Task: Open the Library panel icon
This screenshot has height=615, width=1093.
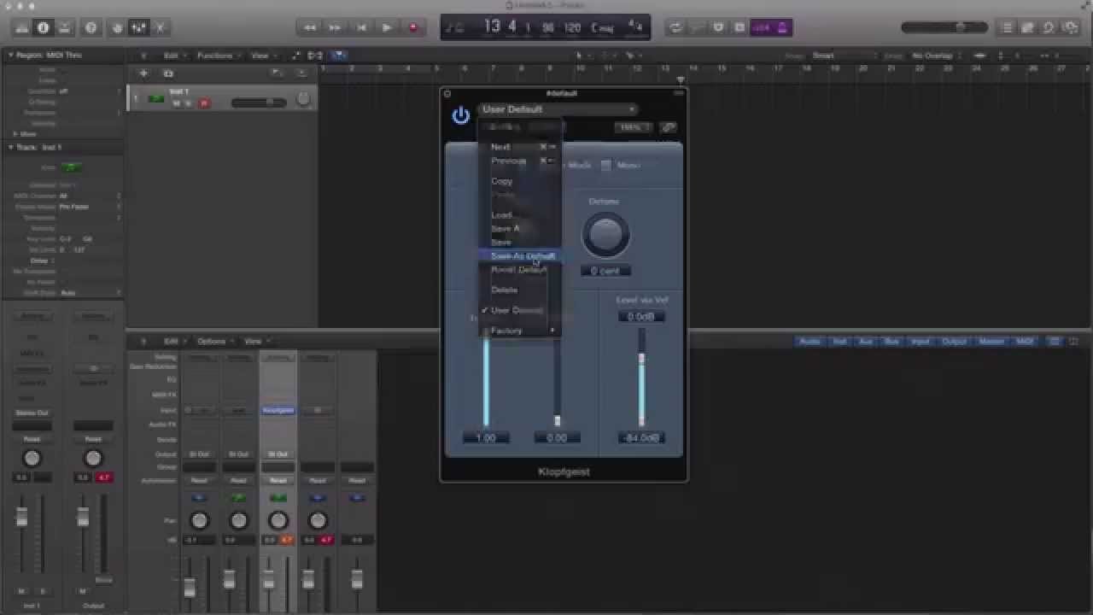Action: point(21,28)
